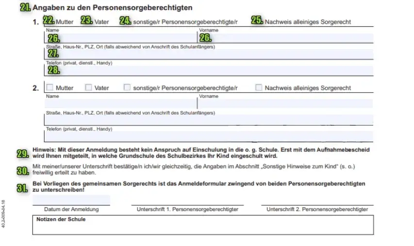Select the Telefon field of guardian 2
414x246 pixels.
click(209, 136)
